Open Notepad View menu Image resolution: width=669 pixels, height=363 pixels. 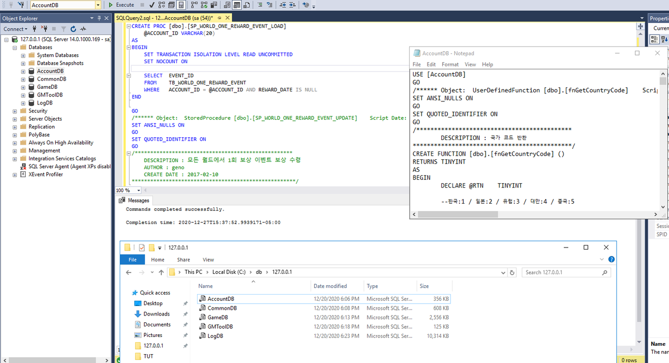click(470, 64)
